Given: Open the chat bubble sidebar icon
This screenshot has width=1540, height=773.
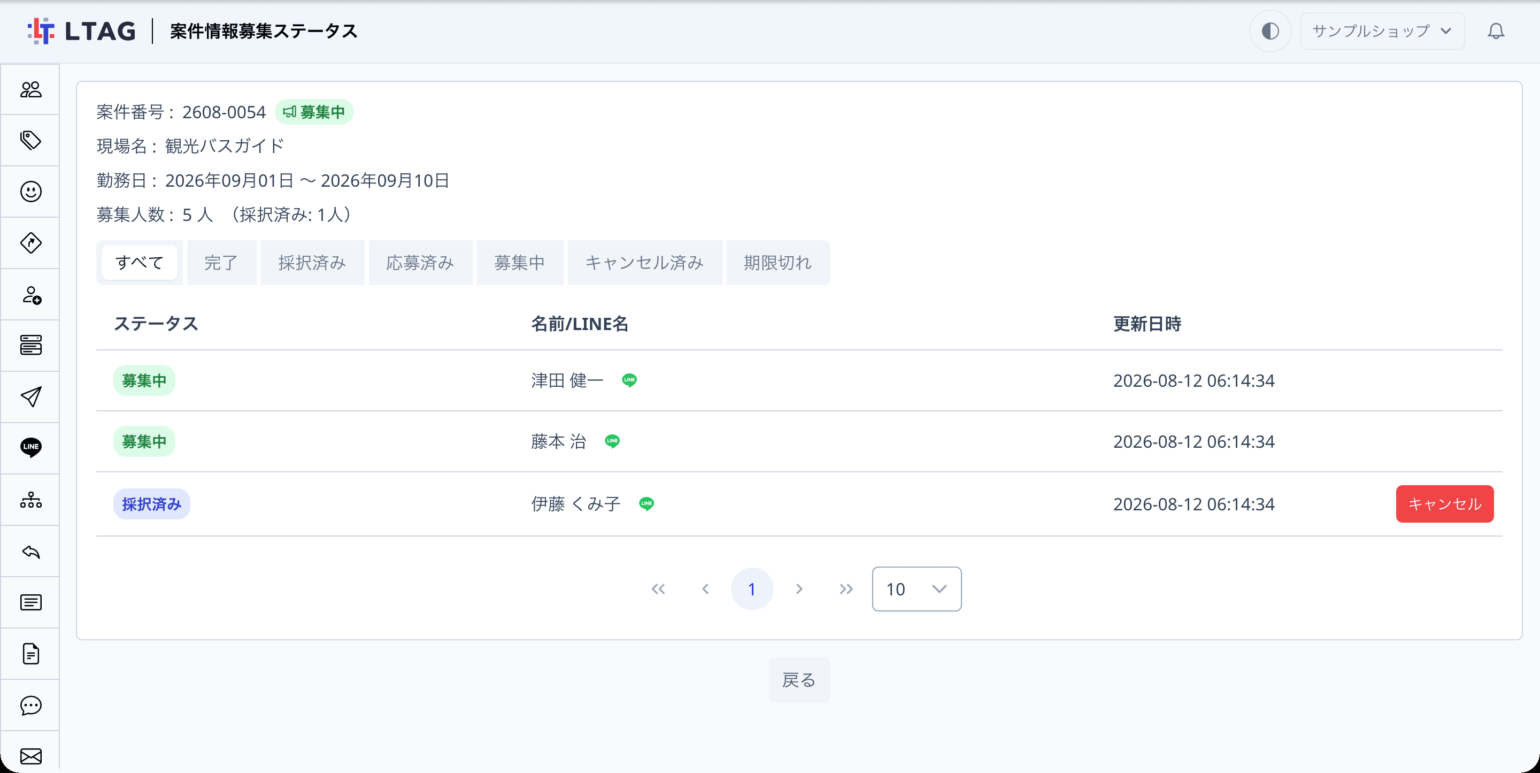Looking at the screenshot, I should coord(30,705).
